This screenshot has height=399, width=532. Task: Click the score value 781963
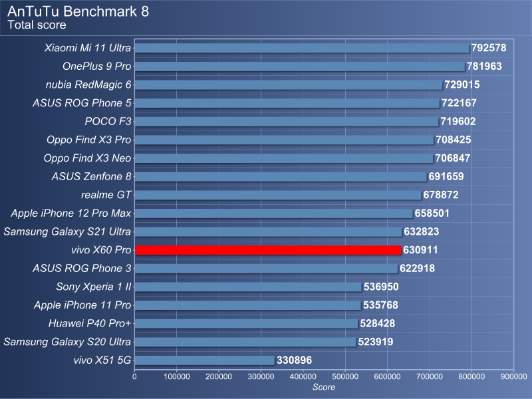(484, 66)
